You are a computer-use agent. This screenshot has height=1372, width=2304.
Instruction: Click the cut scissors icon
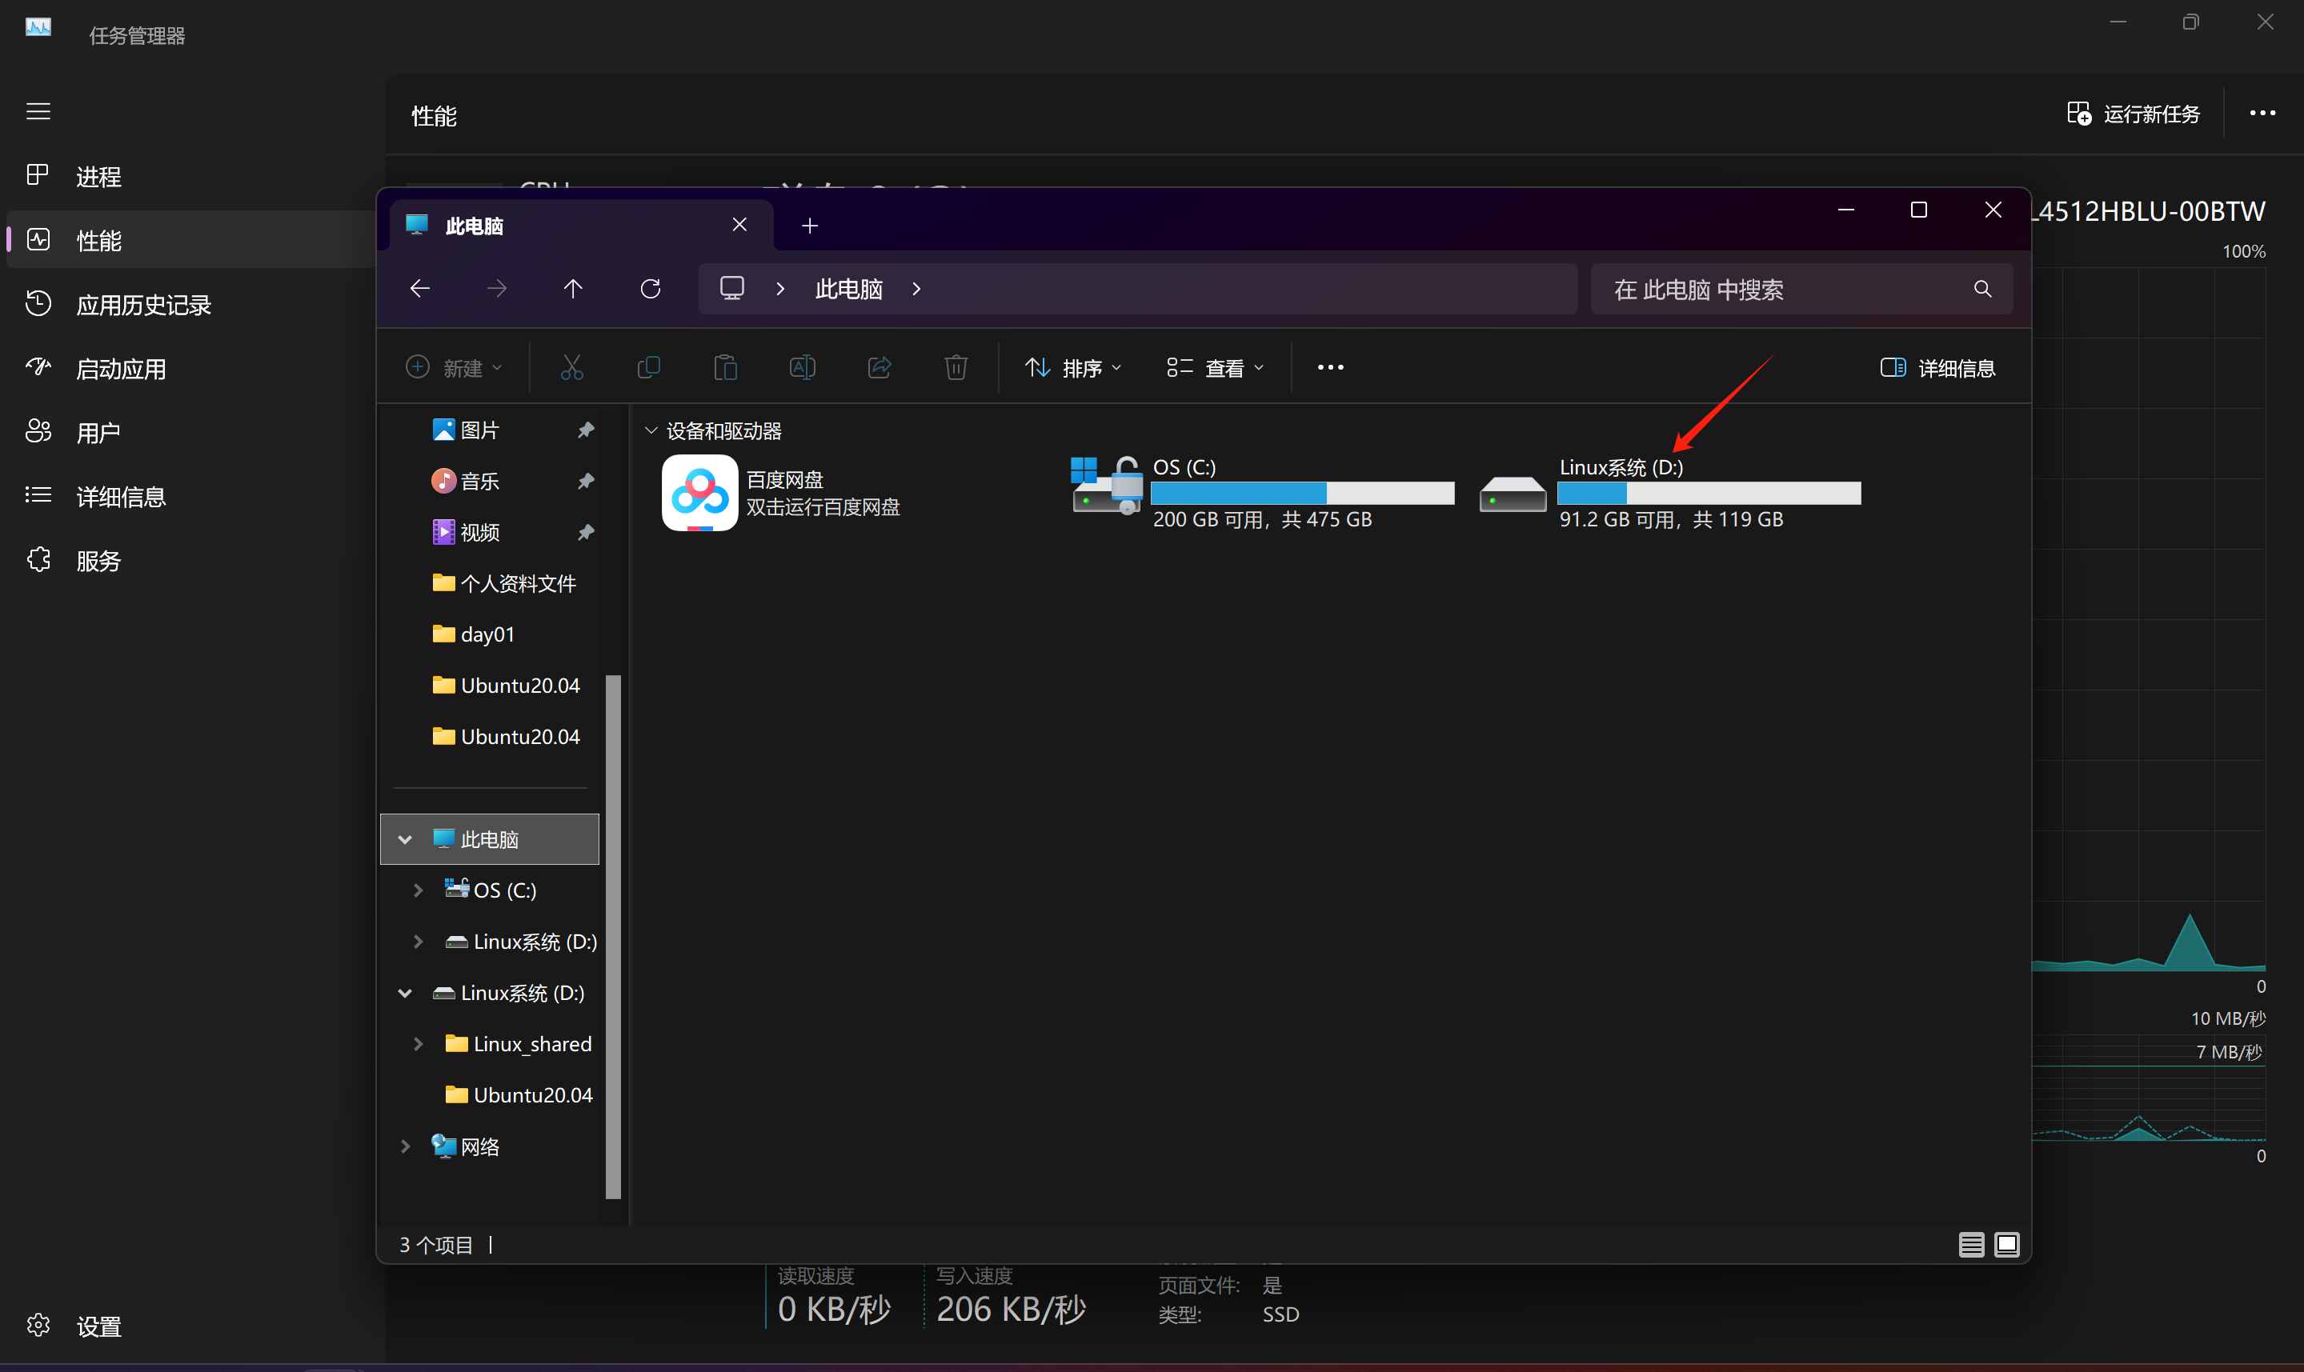(571, 368)
